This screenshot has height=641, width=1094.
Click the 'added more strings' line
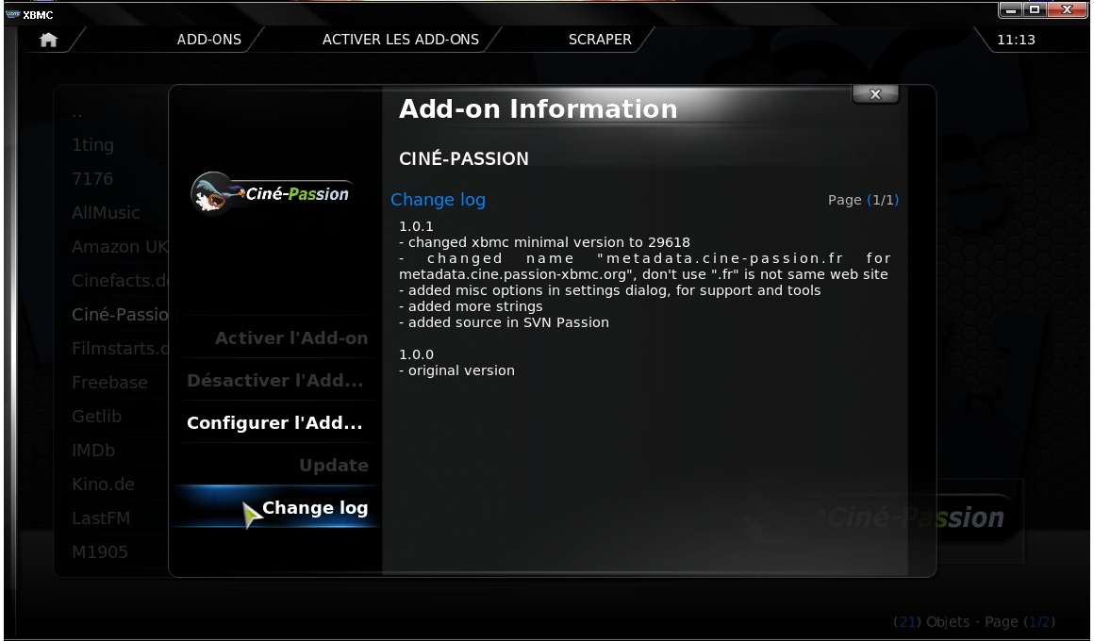[471, 306]
